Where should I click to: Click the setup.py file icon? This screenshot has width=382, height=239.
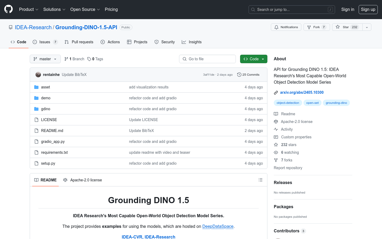[x=36, y=163]
